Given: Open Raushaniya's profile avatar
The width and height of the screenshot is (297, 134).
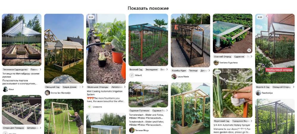Looking at the screenshot, I should pos(258,93).
